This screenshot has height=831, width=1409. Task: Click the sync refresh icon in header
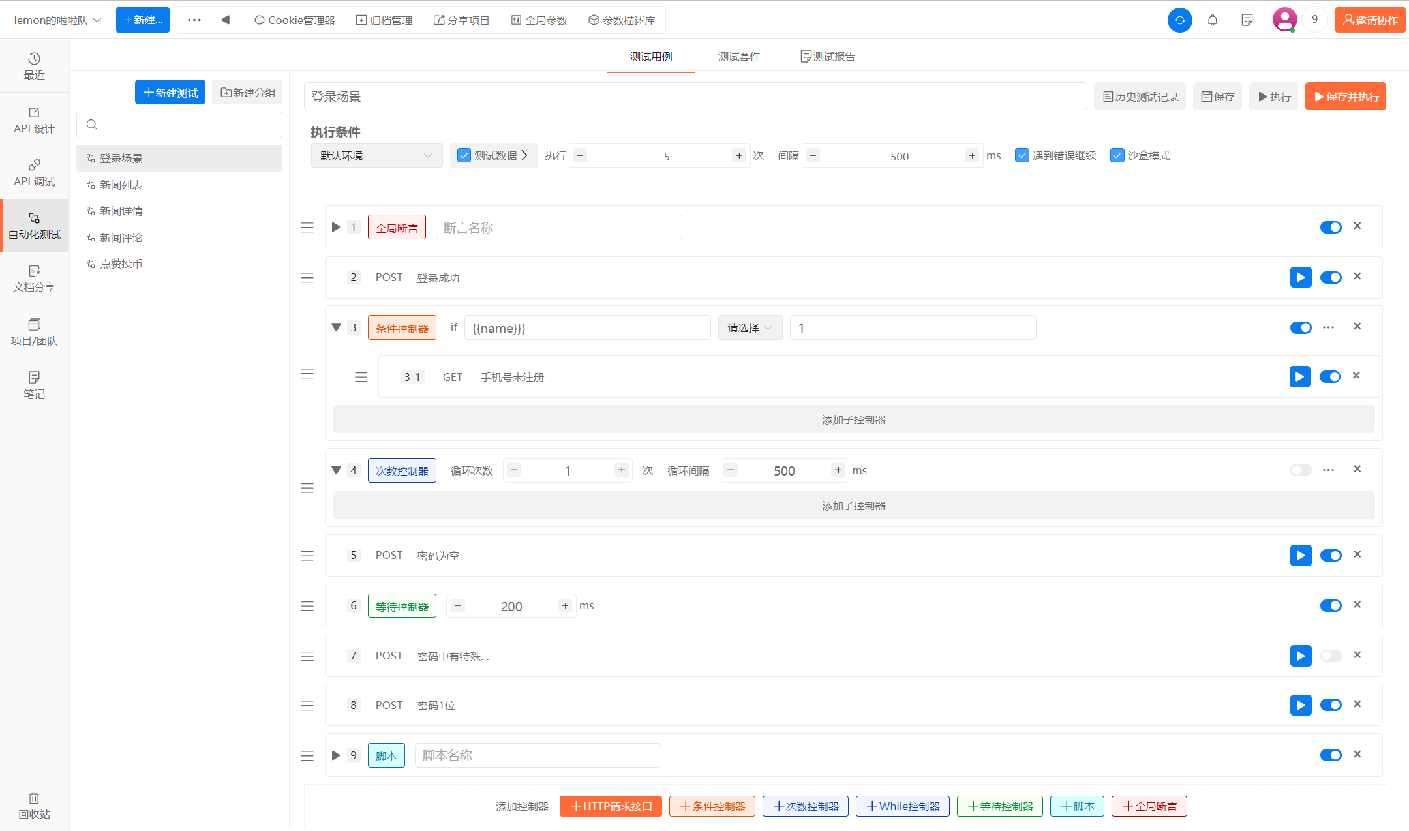[x=1179, y=20]
